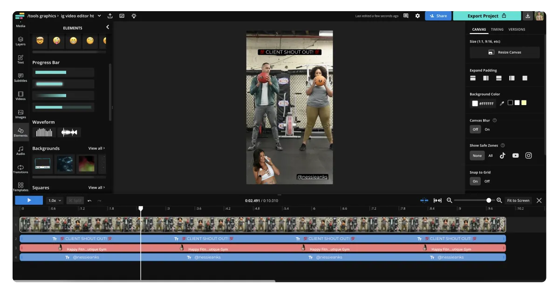
Task: Open the Audio sidebar panel
Action: pyautogui.click(x=20, y=151)
